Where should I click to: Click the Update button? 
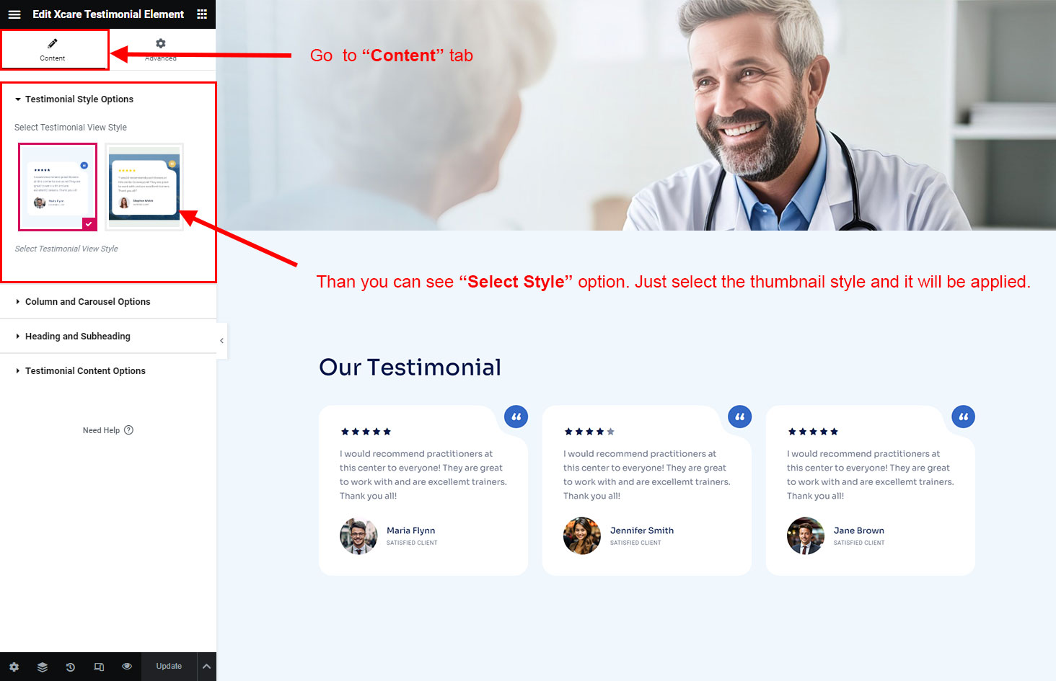coord(169,667)
